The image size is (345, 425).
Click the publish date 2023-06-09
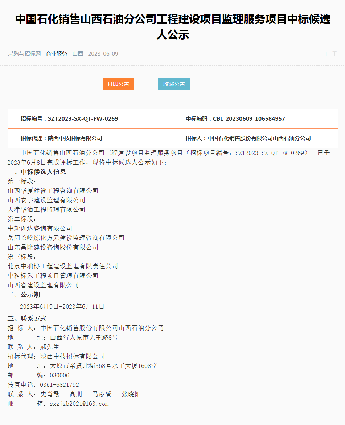click(103, 54)
